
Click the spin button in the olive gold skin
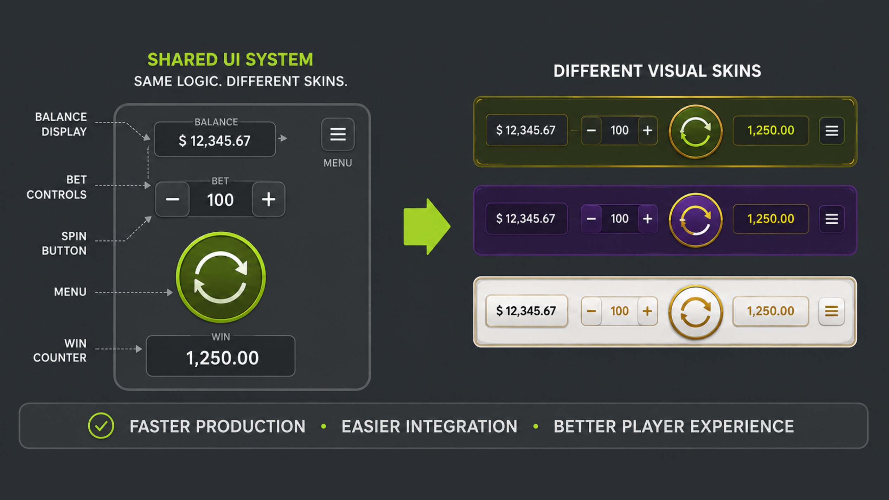point(696,132)
